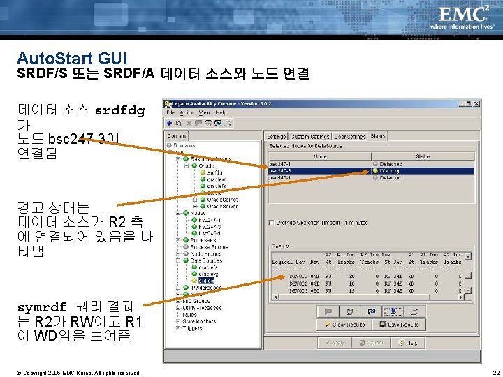Collapse the Data Sources tree branch

178,260
